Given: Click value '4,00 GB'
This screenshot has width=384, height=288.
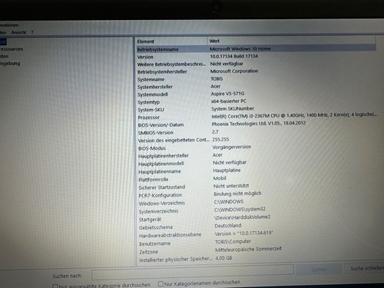Looking at the screenshot, I should [223, 258].
